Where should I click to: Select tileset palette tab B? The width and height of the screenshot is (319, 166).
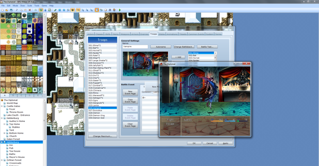coord(13,95)
